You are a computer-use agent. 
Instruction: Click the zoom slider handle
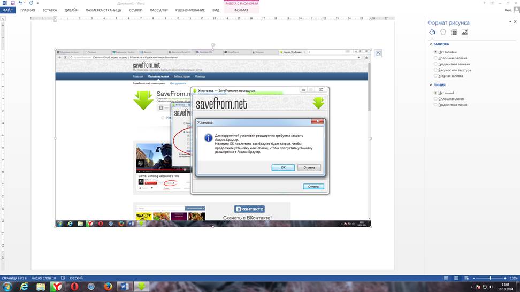(490, 278)
